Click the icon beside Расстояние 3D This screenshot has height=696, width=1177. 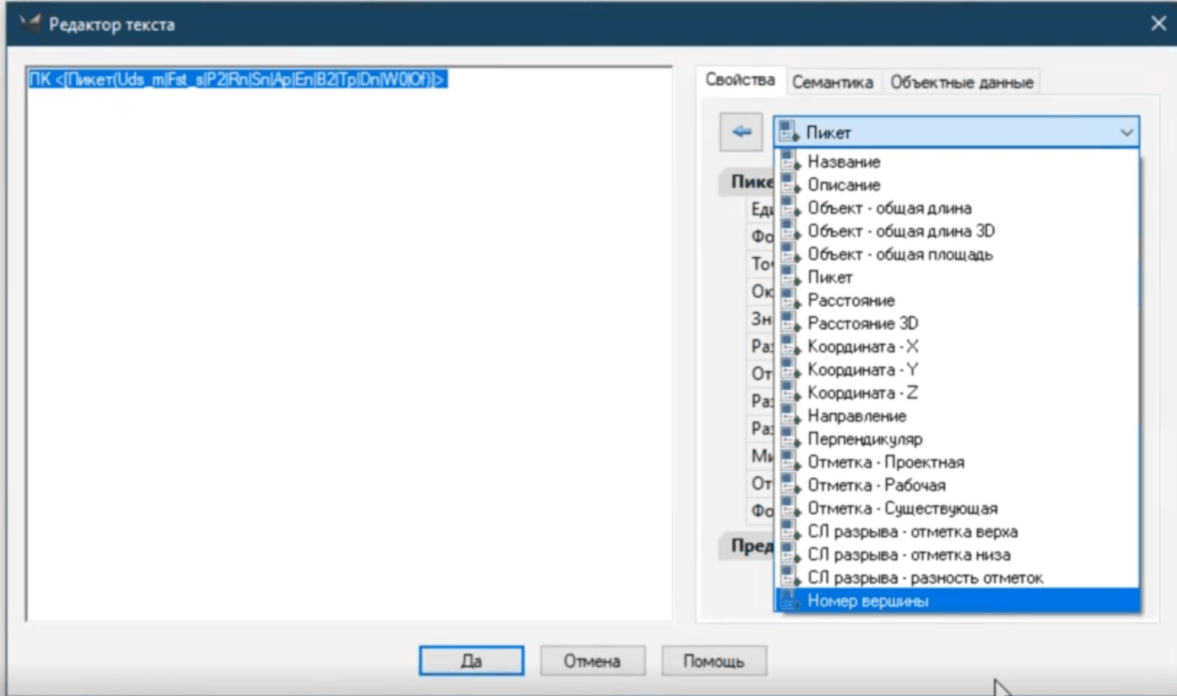click(791, 323)
